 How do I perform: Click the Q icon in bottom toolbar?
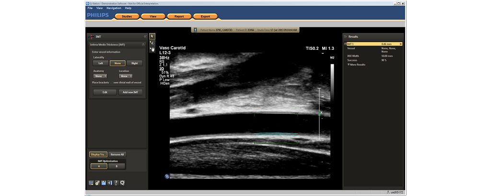pos(122,183)
